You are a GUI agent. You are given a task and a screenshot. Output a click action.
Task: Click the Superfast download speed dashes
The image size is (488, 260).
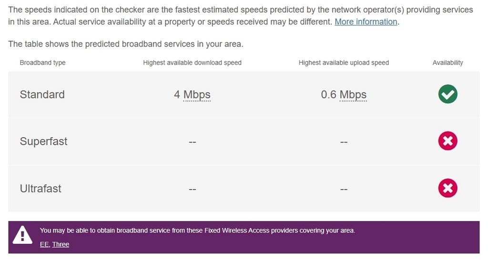pyautogui.click(x=193, y=142)
